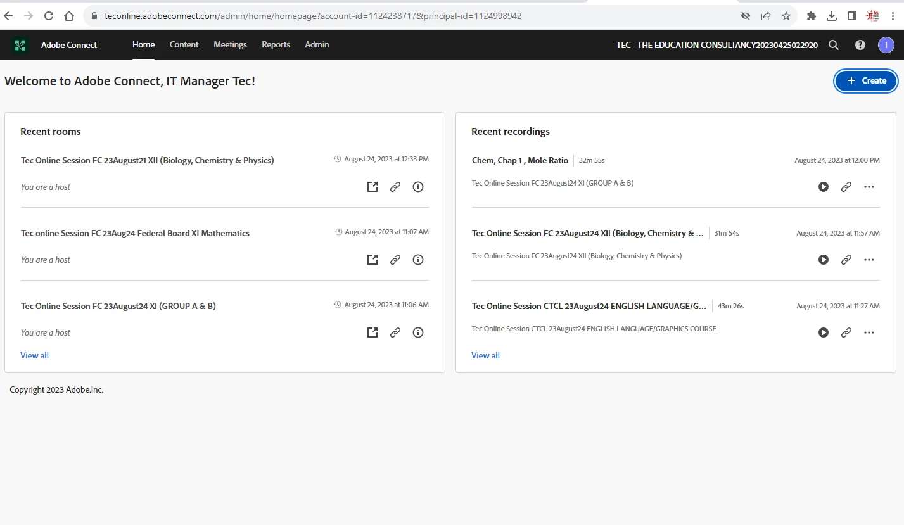Open room for Federal Board XI Mathematics session
Viewport: 904px width, 525px height.
coord(372,260)
